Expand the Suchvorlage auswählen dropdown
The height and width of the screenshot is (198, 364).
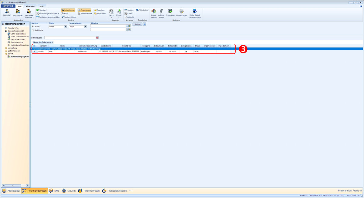(59, 14)
